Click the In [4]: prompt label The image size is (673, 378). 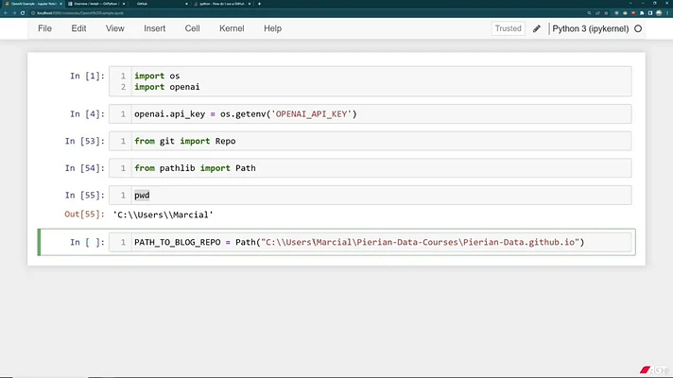(87, 114)
